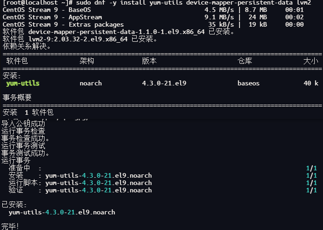Click the 9.1 MB/s download speed

[x=219, y=17]
